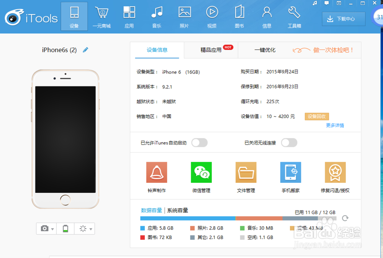Click the blue 应用 segment of storage bar
The width and height of the screenshot is (383, 258).
click(188, 218)
